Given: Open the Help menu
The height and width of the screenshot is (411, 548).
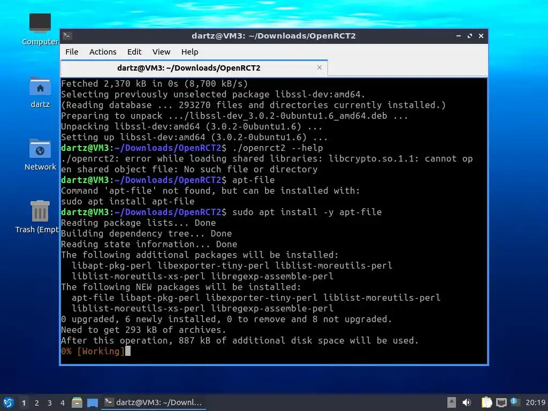Looking at the screenshot, I should (190, 52).
